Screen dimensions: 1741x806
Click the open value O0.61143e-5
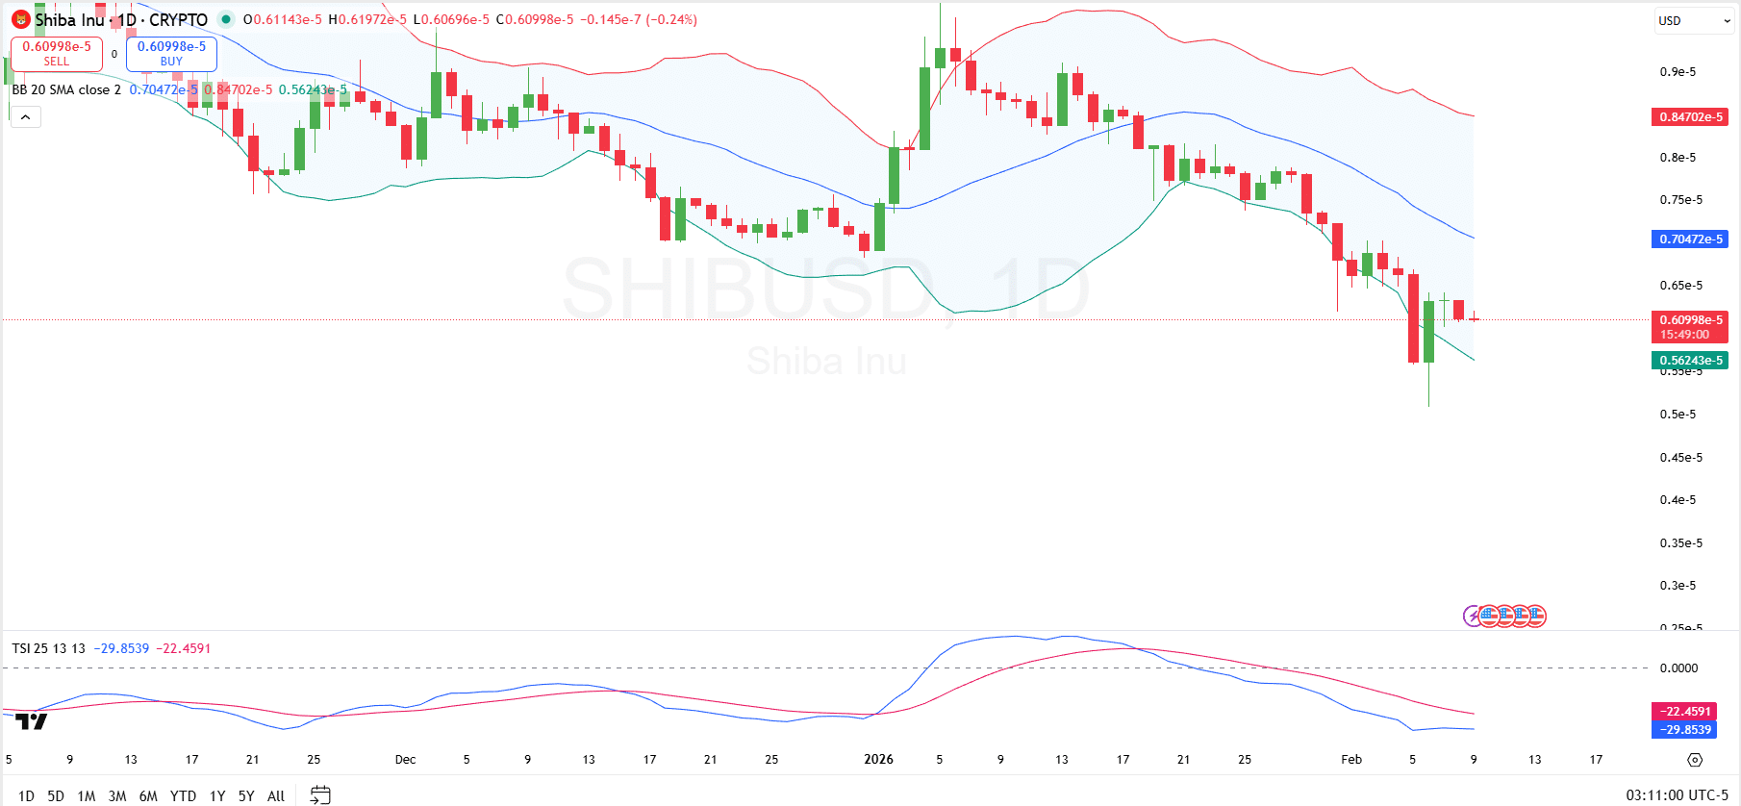(x=283, y=19)
